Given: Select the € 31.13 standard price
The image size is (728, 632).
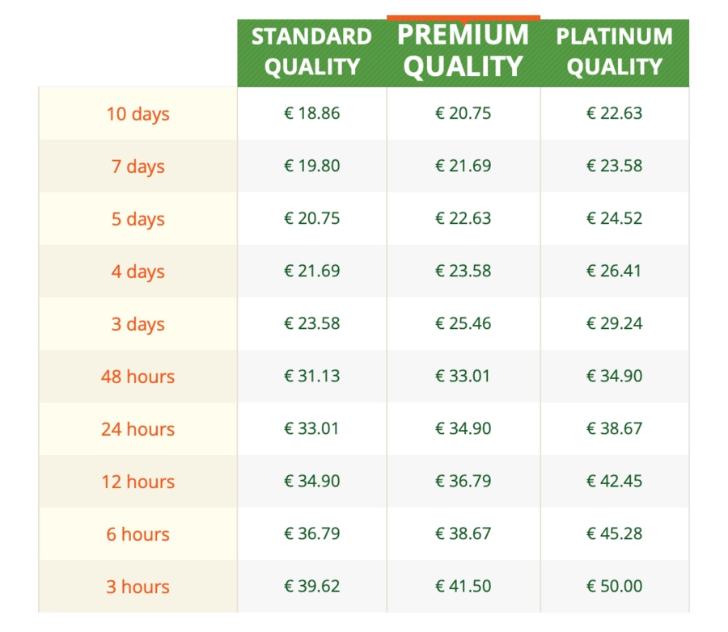Looking at the screenshot, I should pos(312,376).
